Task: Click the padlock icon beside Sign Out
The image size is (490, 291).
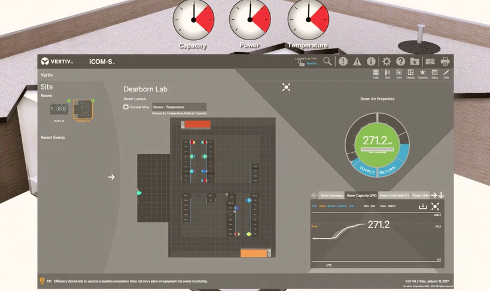Action: click(x=301, y=63)
